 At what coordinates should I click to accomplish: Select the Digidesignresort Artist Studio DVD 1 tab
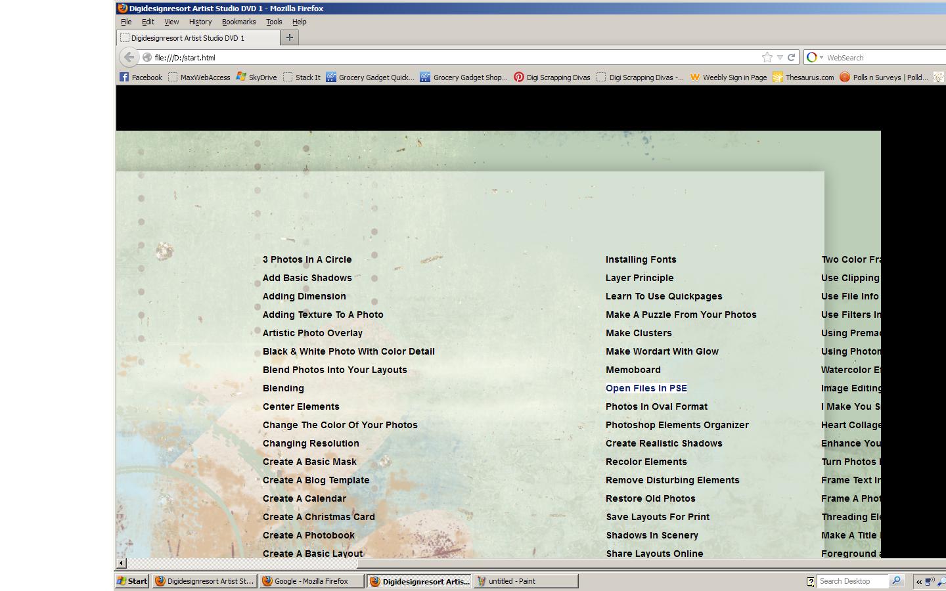click(197, 38)
